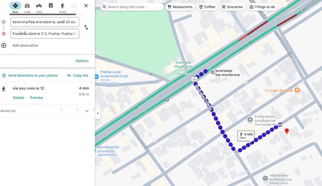Select the transit bus travel mode

point(51,6)
